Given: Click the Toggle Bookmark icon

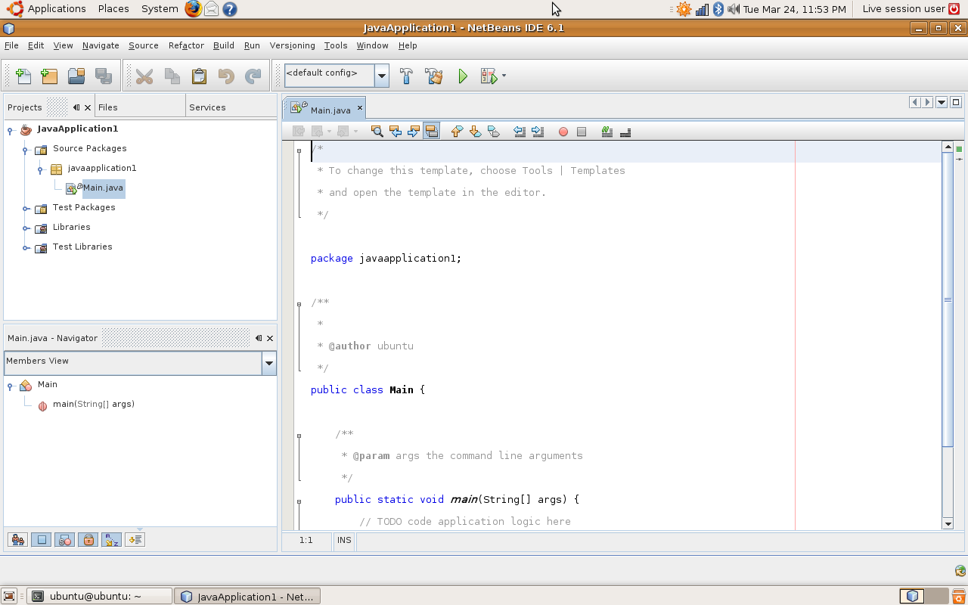Looking at the screenshot, I should coord(493,132).
